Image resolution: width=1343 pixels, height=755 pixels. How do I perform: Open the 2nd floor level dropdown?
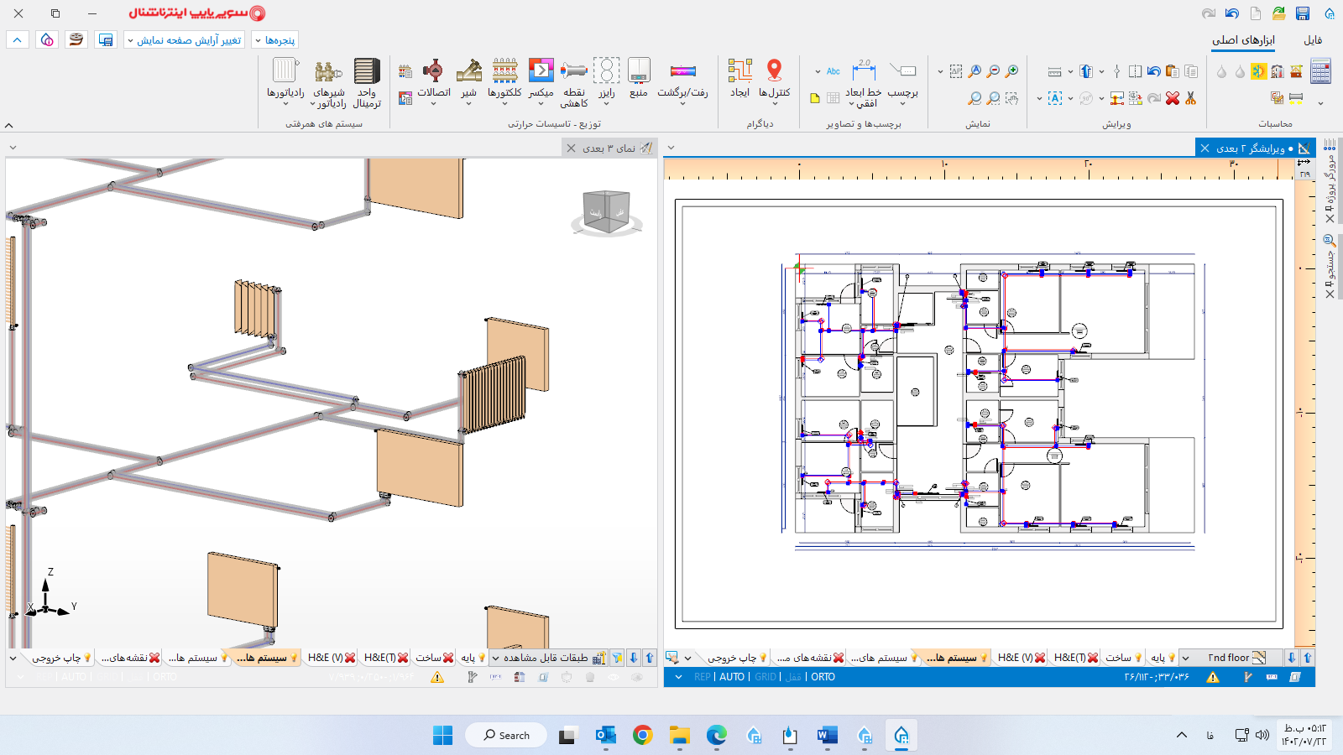[1186, 658]
